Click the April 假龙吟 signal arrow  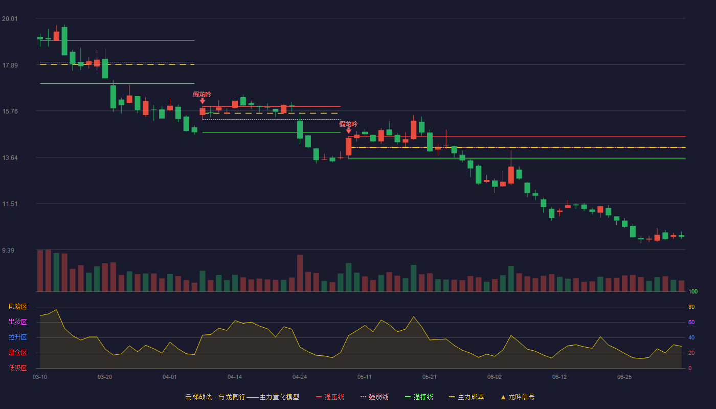[203, 101]
